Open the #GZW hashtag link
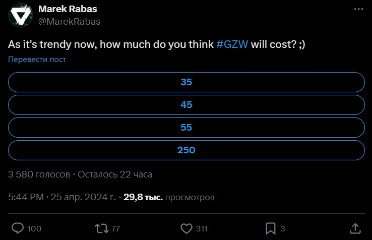This screenshot has height=240, width=372. (232, 44)
